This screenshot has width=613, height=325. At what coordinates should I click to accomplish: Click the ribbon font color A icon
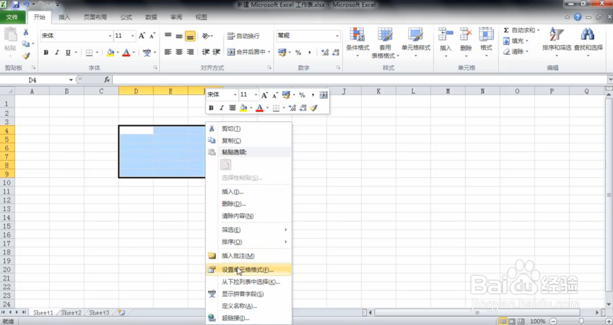(126, 52)
